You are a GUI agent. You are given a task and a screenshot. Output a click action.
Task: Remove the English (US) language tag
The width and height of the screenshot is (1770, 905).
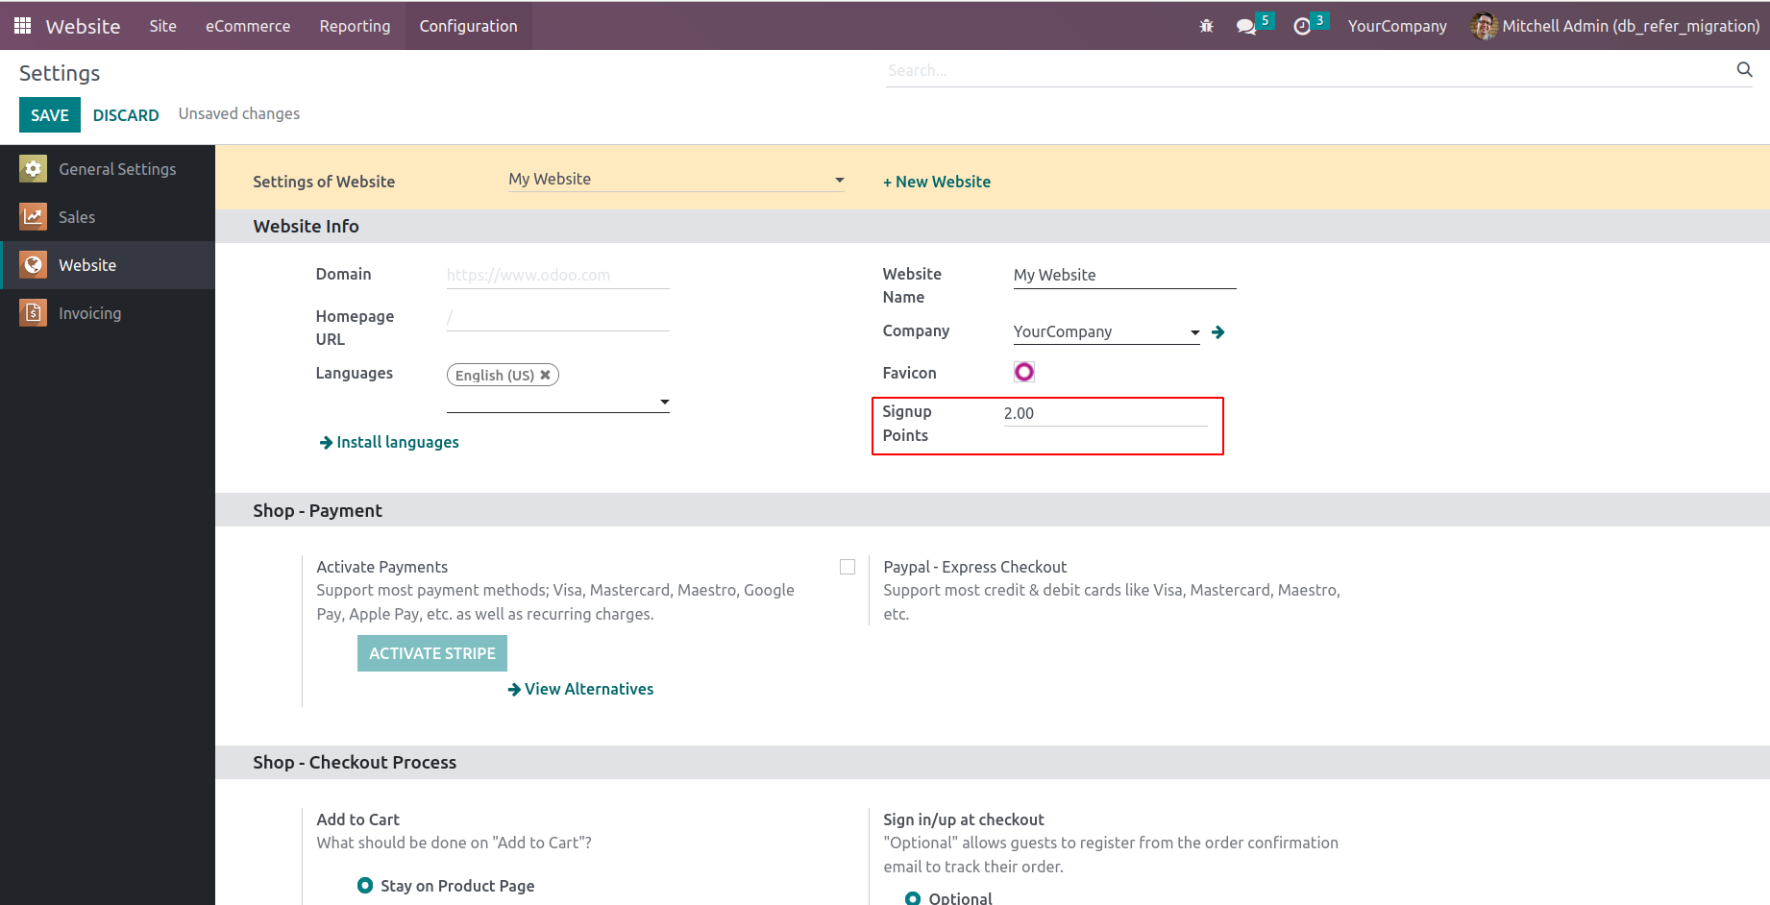point(545,375)
